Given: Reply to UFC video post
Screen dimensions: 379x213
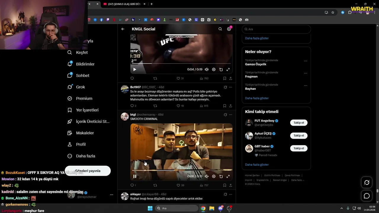Looking at the screenshot, I should tap(132, 78).
